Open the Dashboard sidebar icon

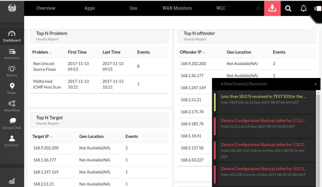coord(12,34)
